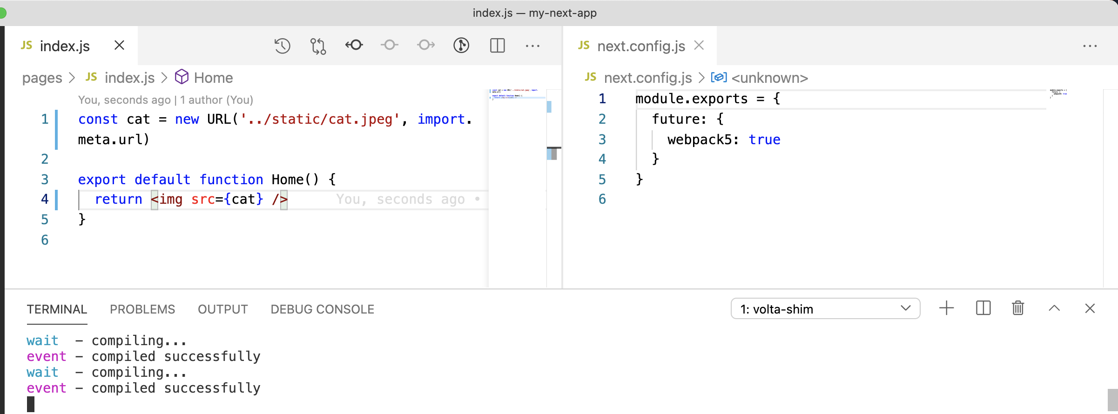Click the index.js breadcrumb item
Viewport: 1118px width, 414px height.
tap(129, 78)
